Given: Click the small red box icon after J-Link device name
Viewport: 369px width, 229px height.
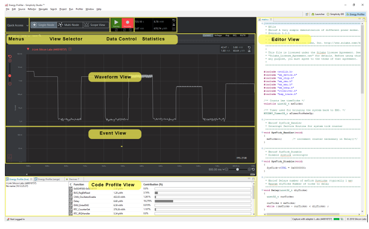Looking at the screenshot, I should (x=70, y=49).
